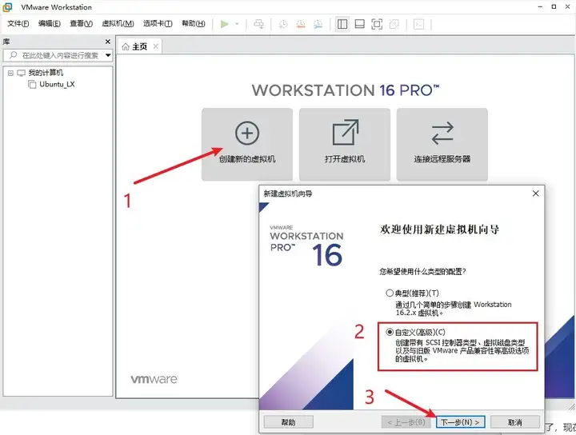Click the computer icon beside 我的计算机
Screen dimensions: 576x435
(x=22, y=73)
